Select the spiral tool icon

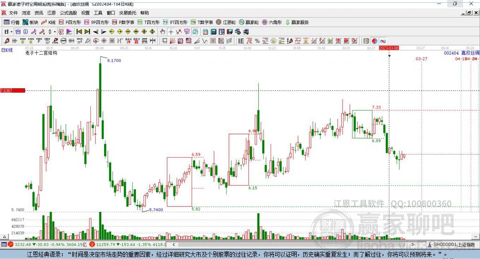tap(47, 41)
